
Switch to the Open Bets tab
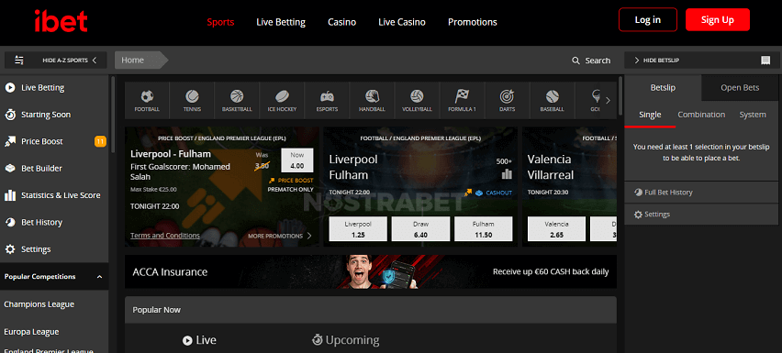pyautogui.click(x=740, y=88)
